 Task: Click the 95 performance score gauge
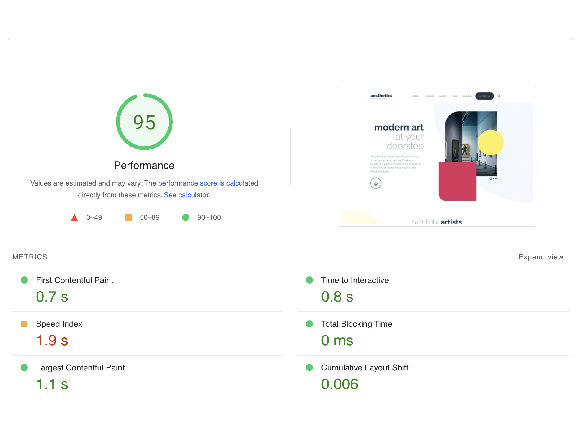[144, 122]
